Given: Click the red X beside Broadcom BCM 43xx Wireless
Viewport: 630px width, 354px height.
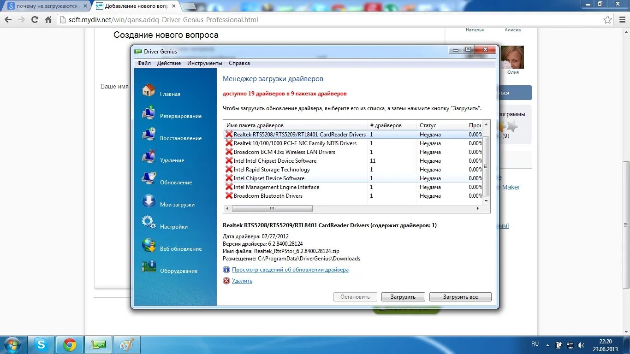Looking at the screenshot, I should tap(229, 152).
